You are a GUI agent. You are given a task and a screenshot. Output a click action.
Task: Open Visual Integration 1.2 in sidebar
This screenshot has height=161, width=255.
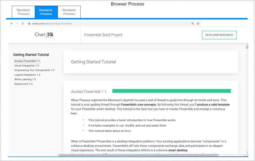point(27,66)
